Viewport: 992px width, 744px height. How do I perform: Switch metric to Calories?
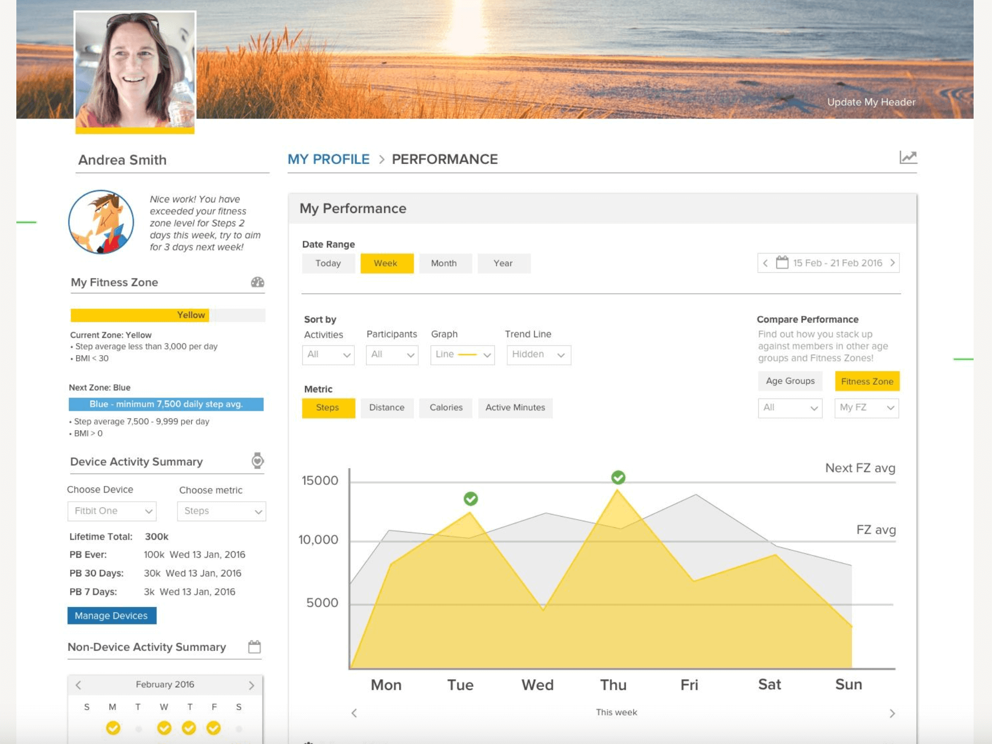[x=445, y=408]
